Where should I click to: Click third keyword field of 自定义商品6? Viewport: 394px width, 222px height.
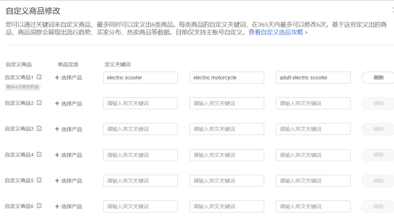coord(313,206)
